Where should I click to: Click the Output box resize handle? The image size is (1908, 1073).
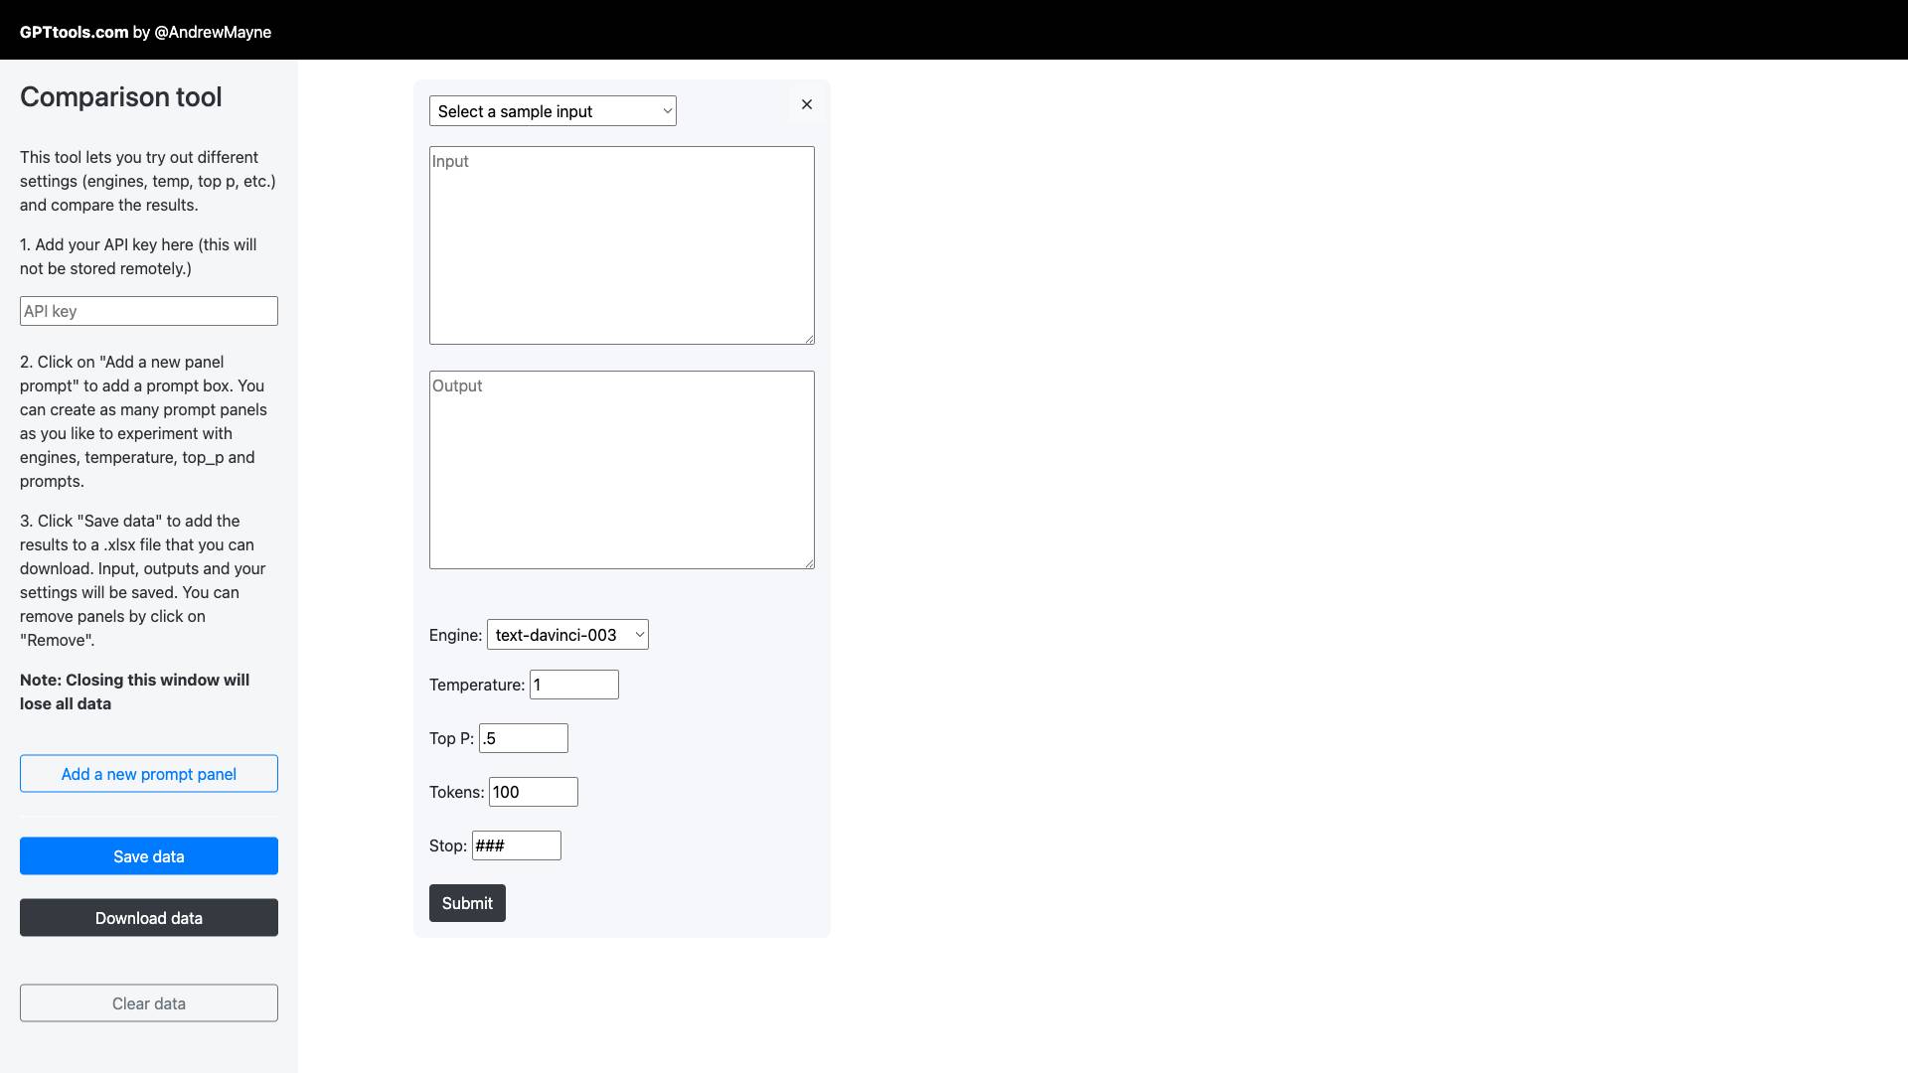[x=810, y=564]
